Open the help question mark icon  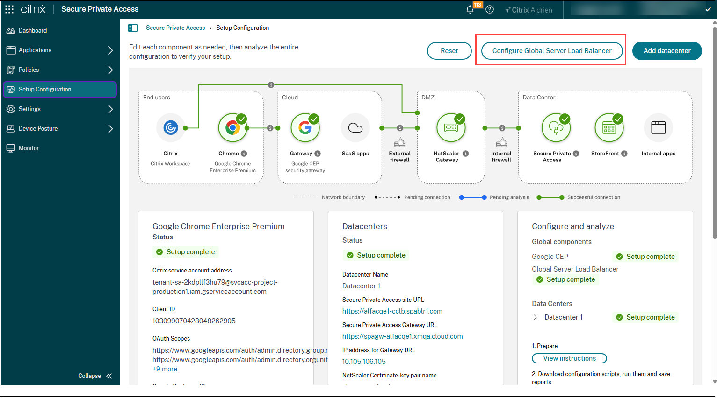pyautogui.click(x=490, y=9)
